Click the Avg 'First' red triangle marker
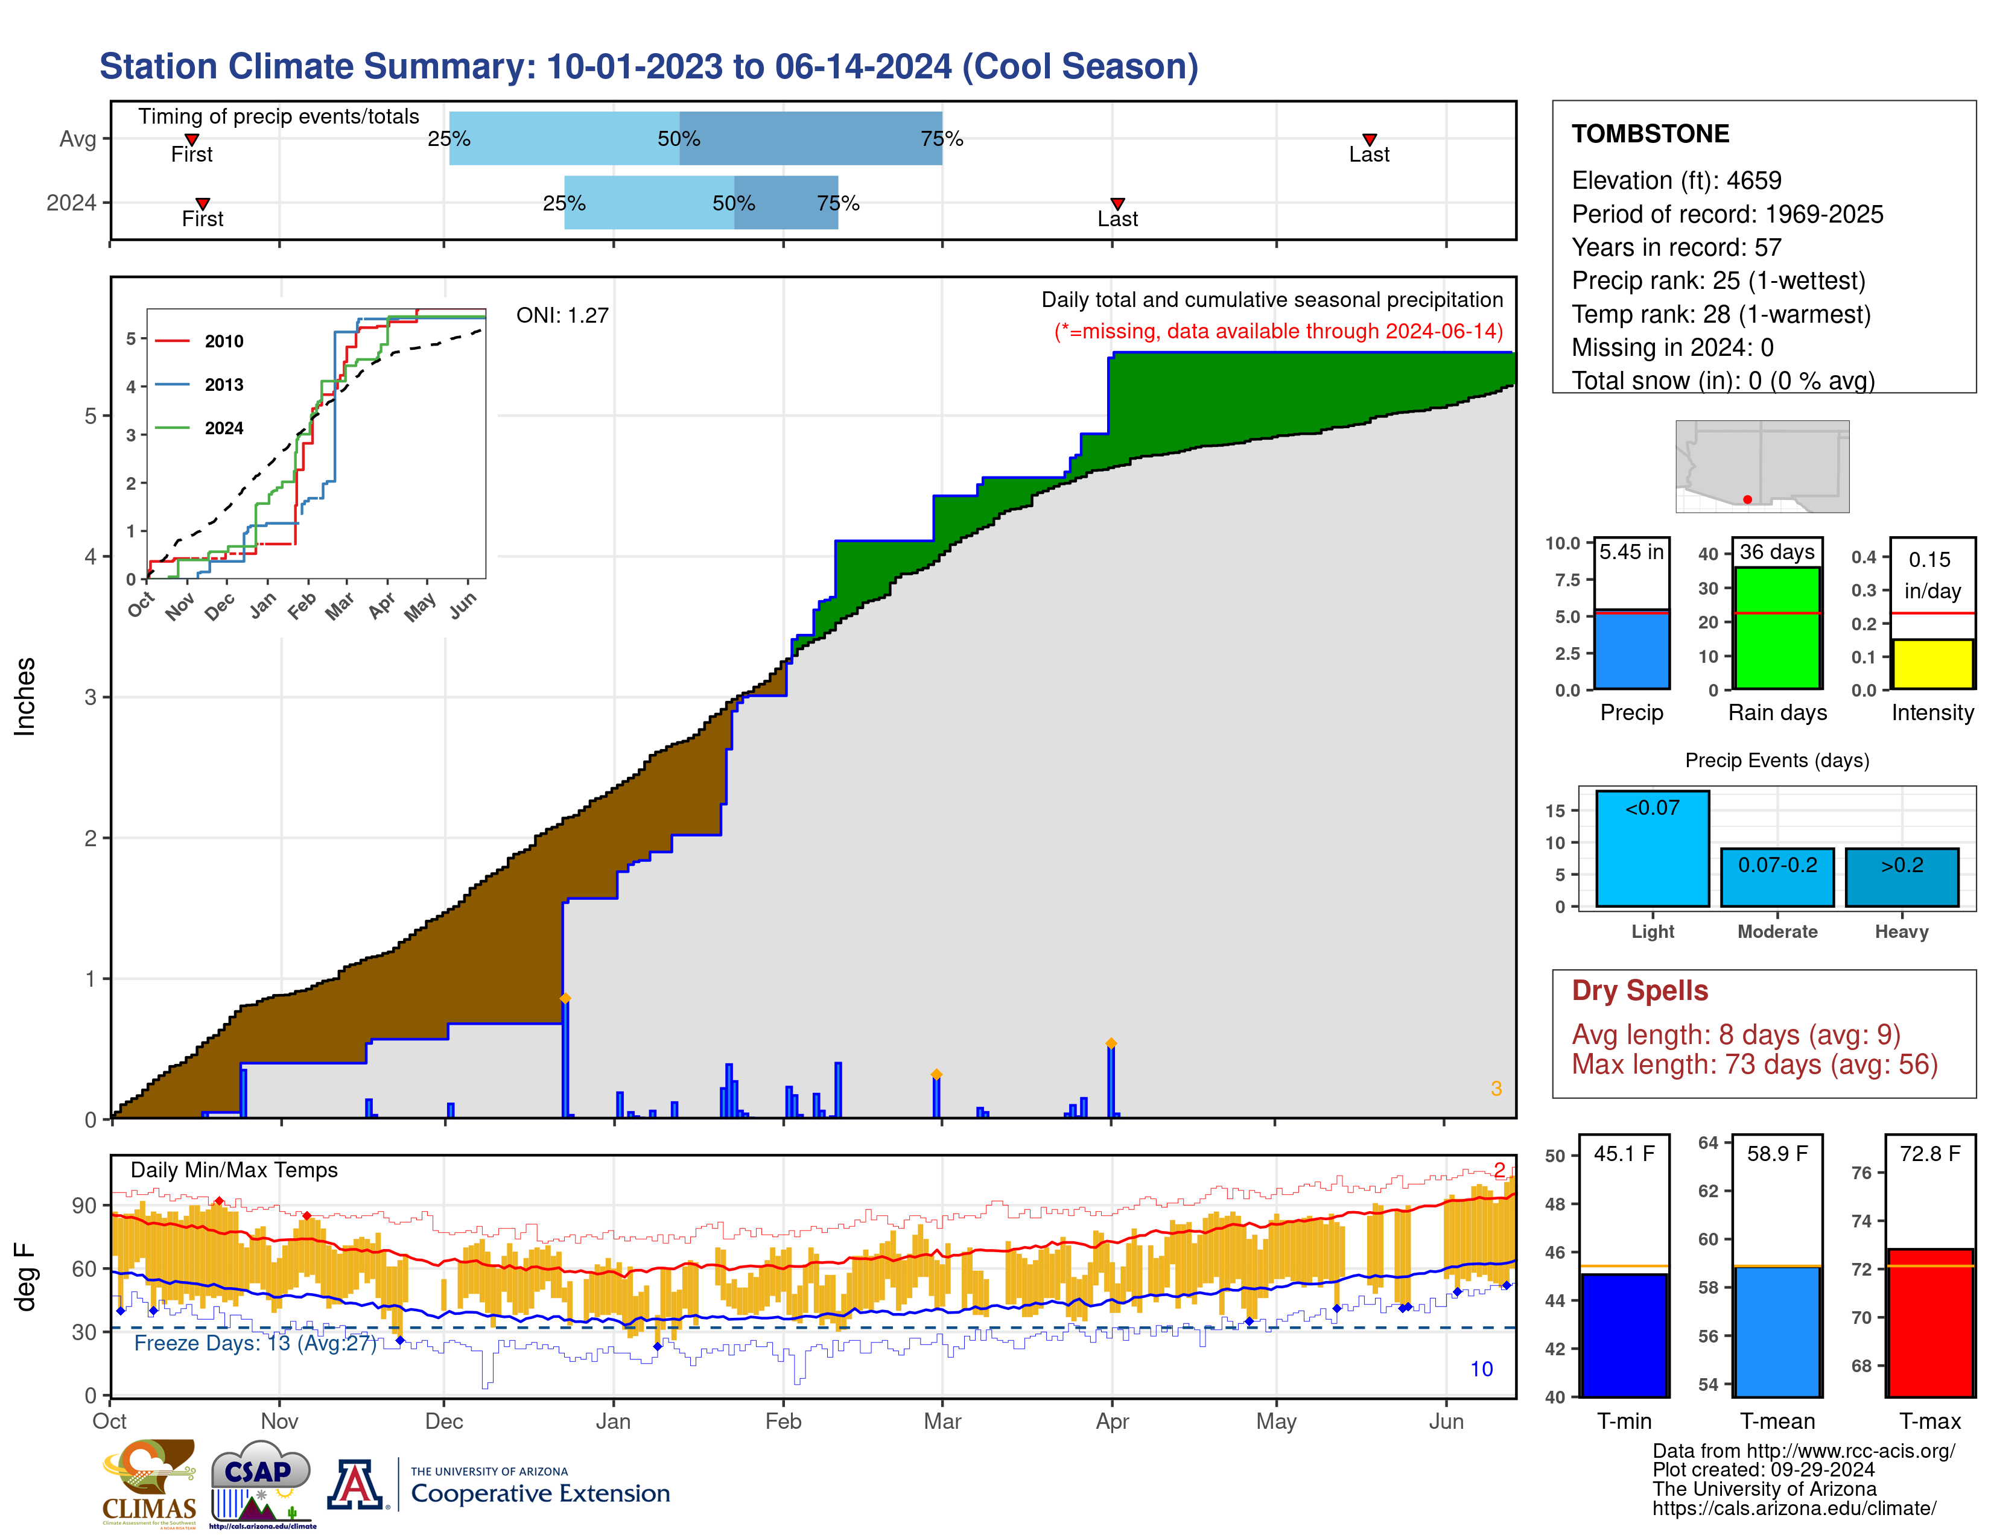This screenshot has width=1991, height=1538. tap(191, 139)
